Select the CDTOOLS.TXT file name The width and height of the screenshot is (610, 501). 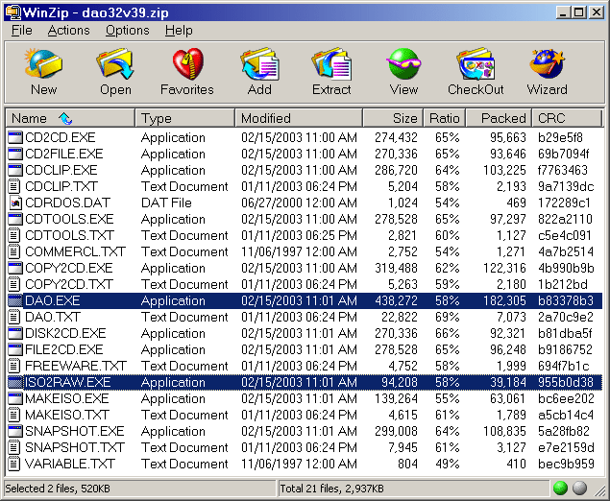(x=69, y=235)
